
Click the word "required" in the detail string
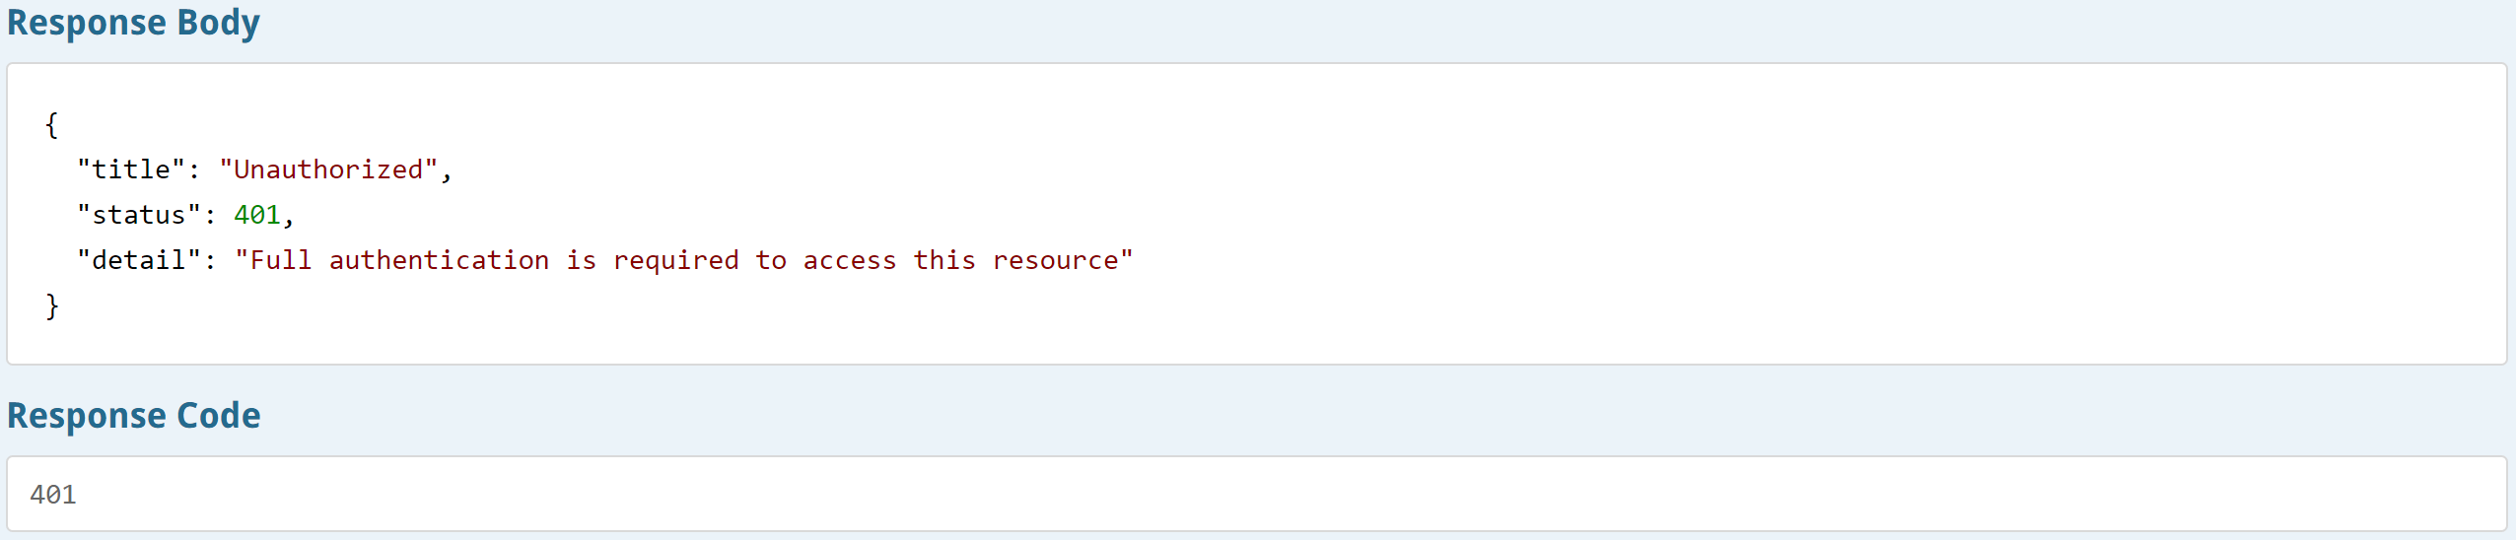675,261
